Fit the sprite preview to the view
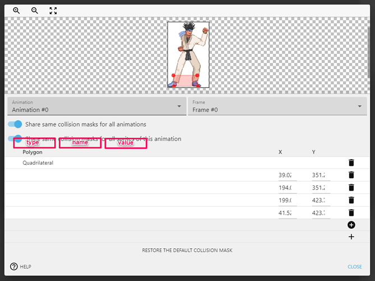This screenshot has height=281, width=375. coord(53,11)
